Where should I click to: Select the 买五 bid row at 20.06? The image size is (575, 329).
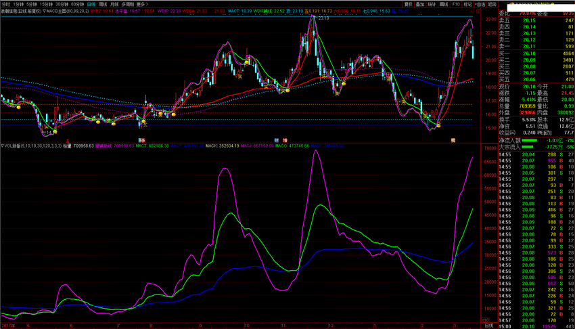(536, 79)
